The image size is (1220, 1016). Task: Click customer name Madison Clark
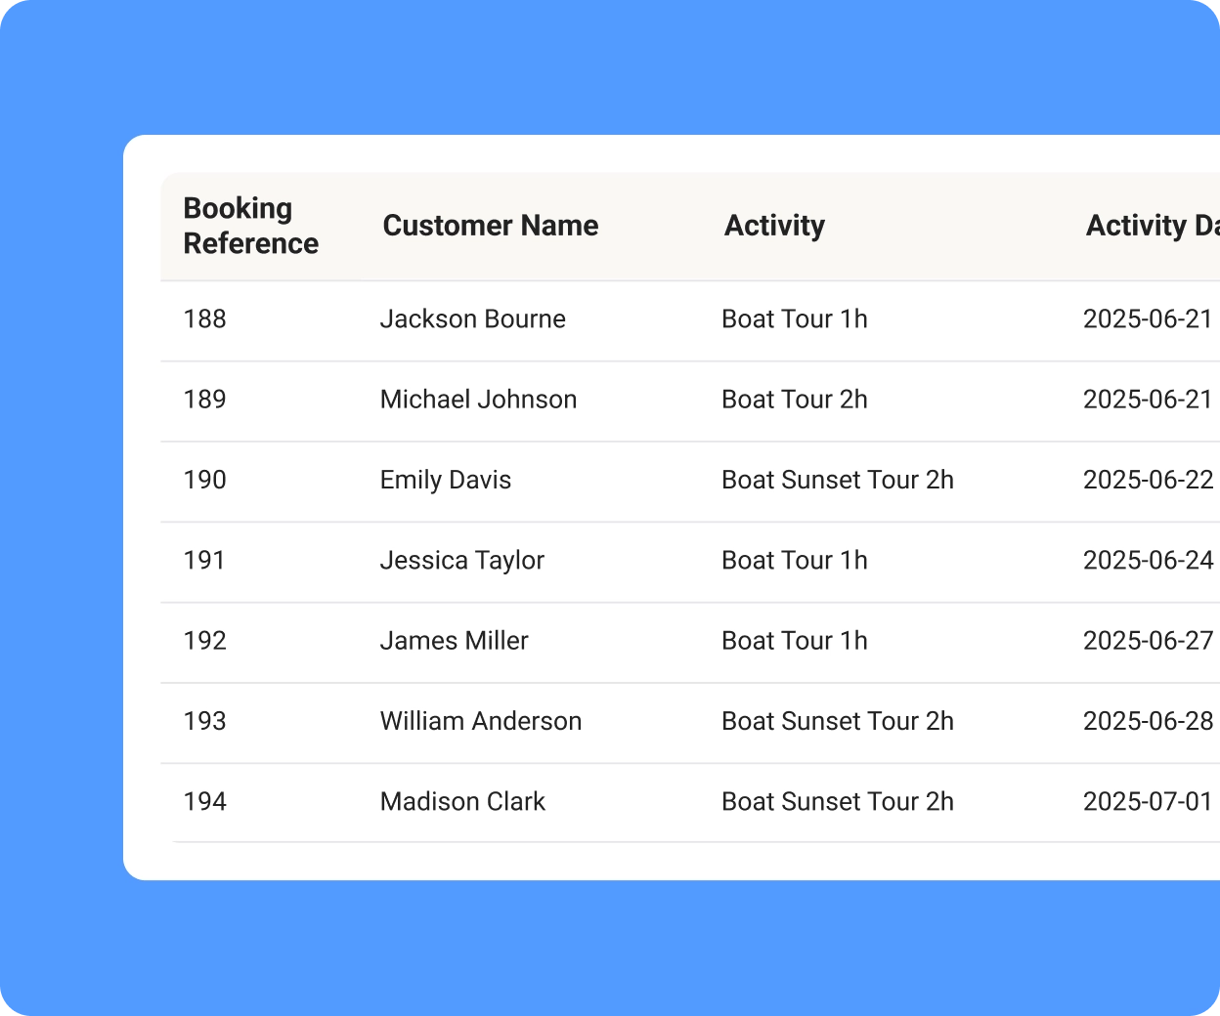pyautogui.click(x=462, y=802)
